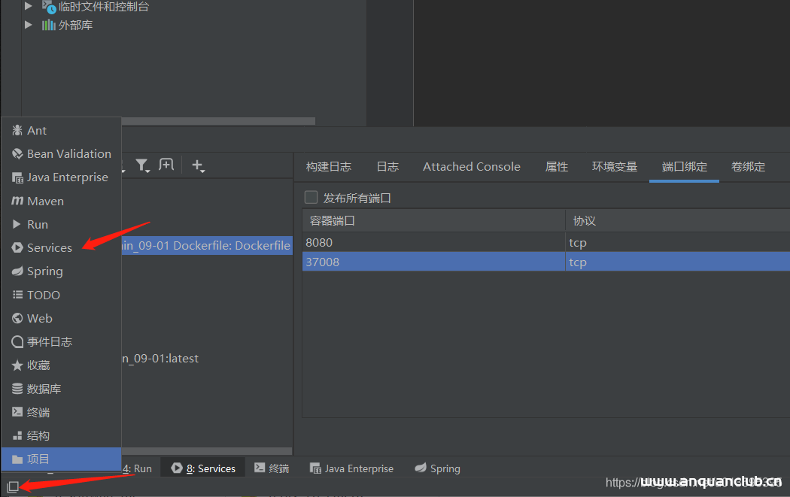Click the tool window layout icon bottom-left
The height and width of the screenshot is (497, 790).
coord(12,487)
